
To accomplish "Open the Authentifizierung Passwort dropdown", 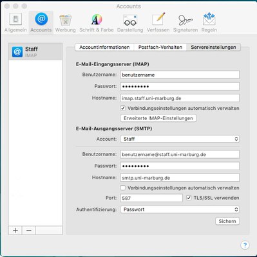I will pos(180,209).
